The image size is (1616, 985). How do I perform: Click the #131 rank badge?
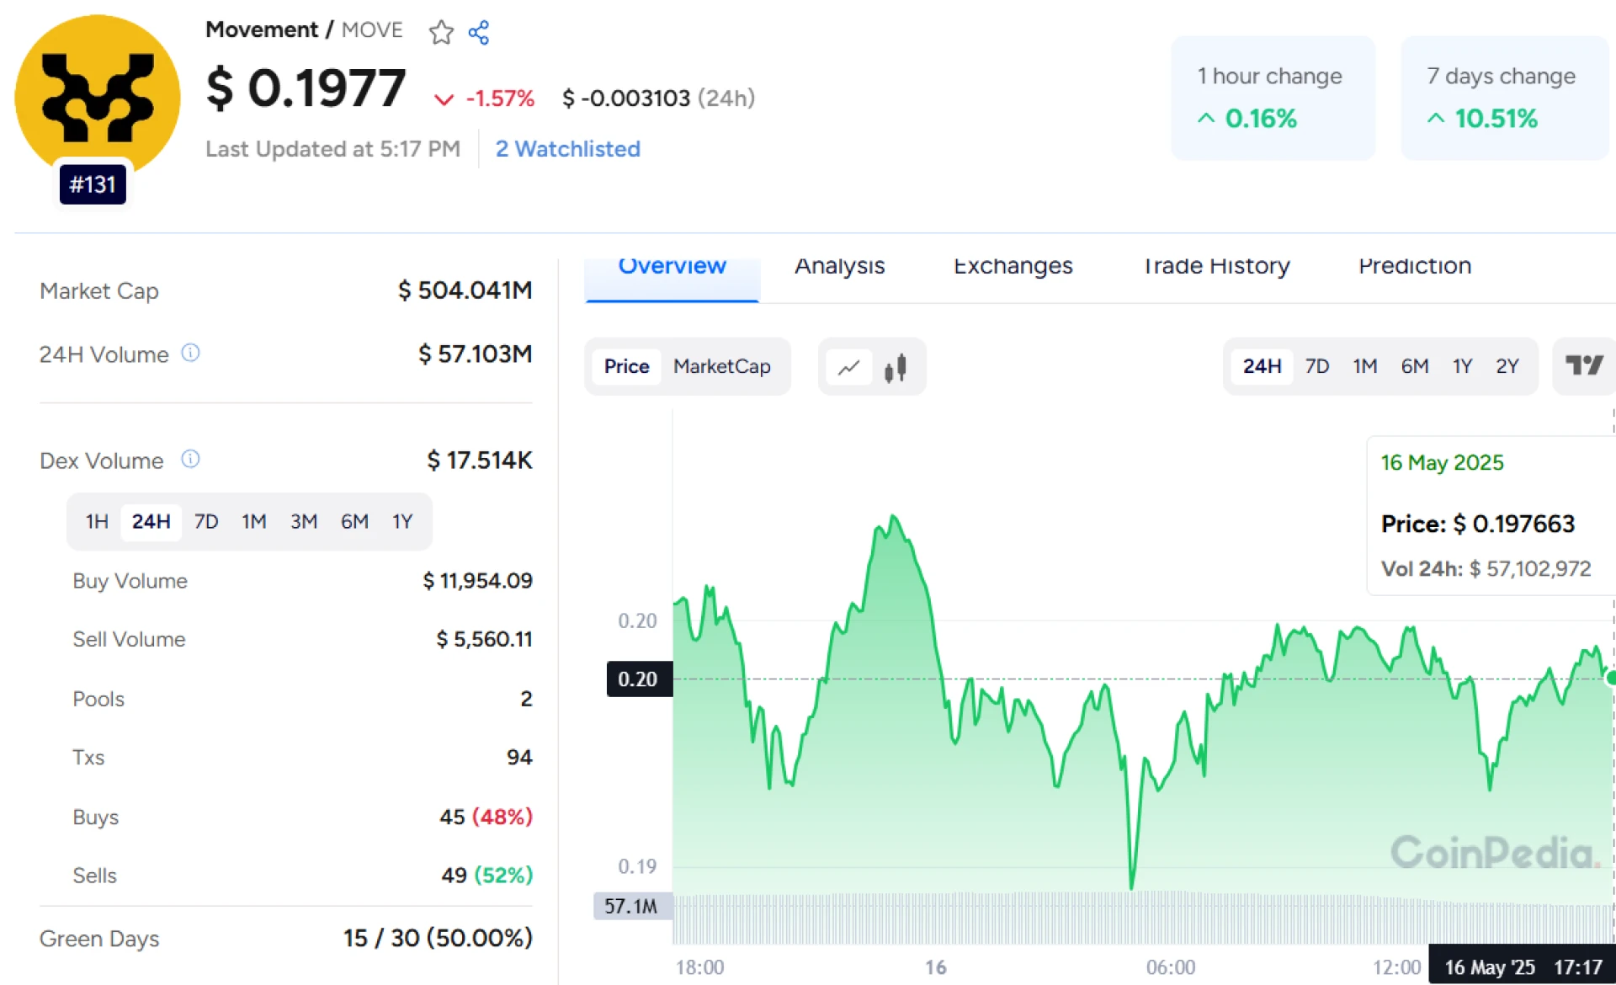93,184
